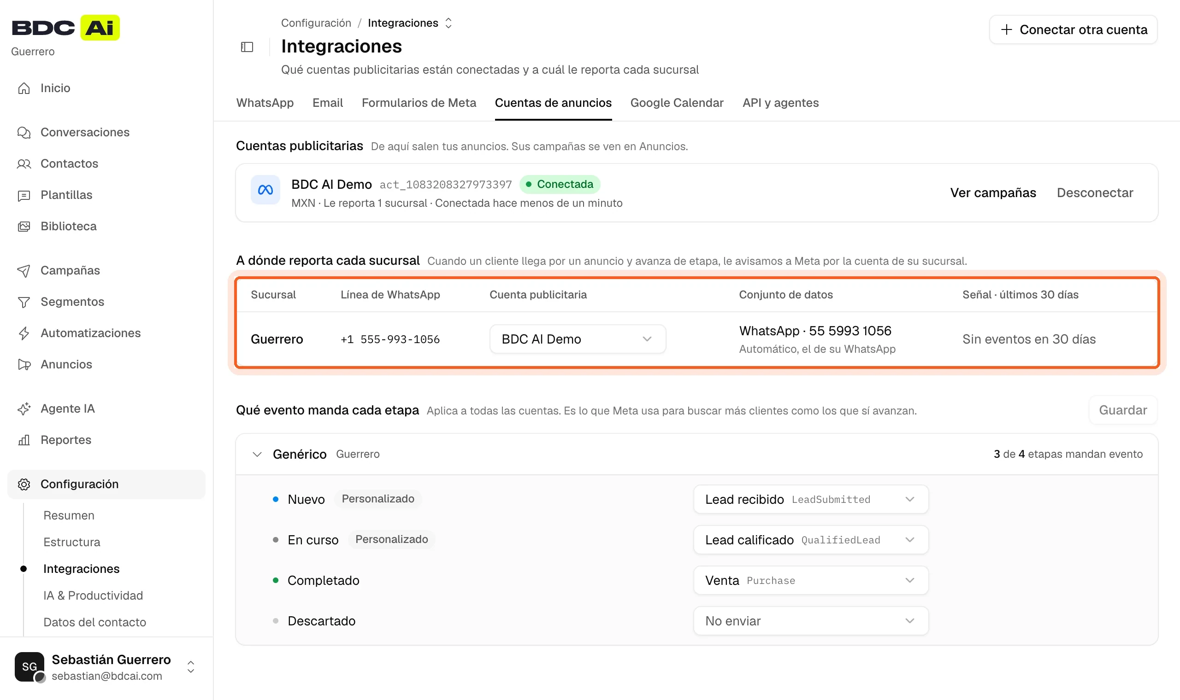
Task: Open Conversaciones chat bubble icon
Action: coord(24,133)
